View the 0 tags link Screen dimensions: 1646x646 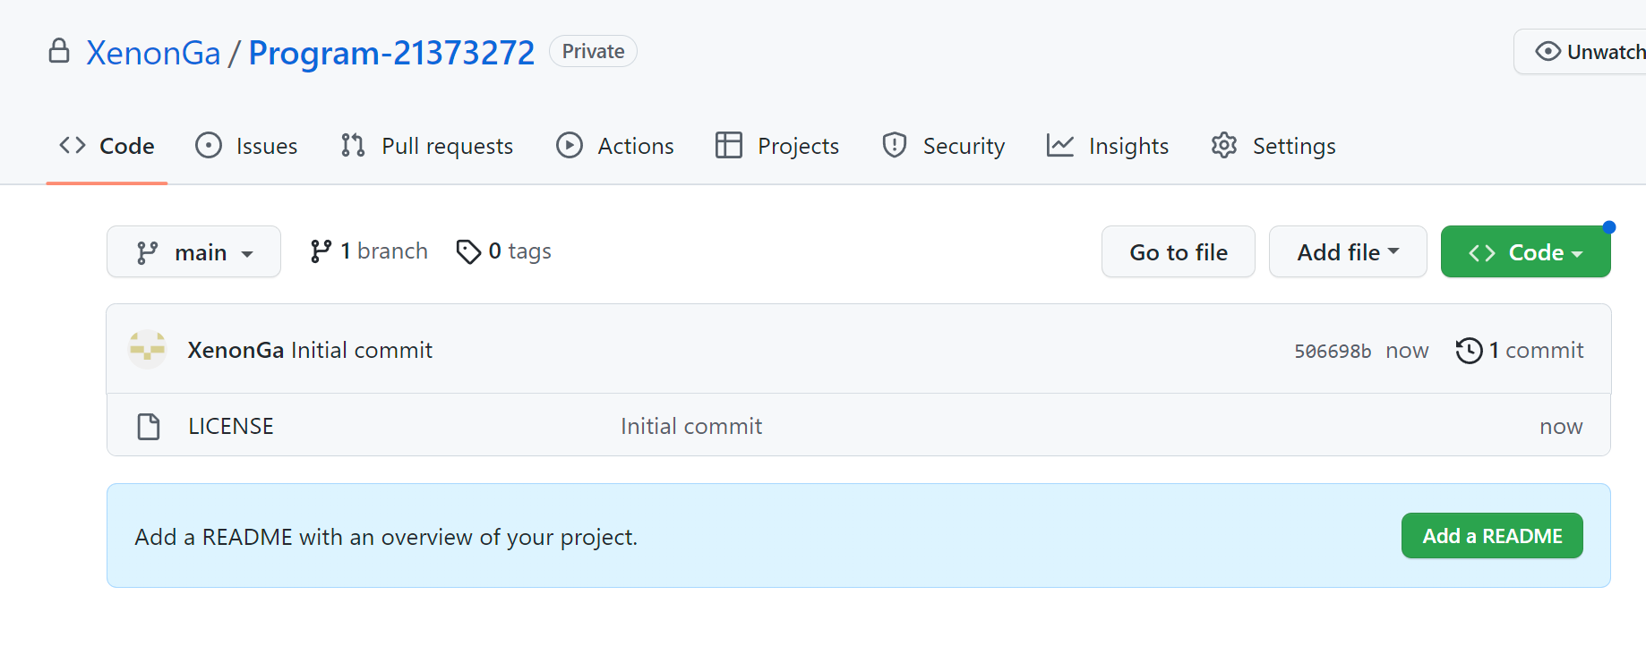point(503,251)
